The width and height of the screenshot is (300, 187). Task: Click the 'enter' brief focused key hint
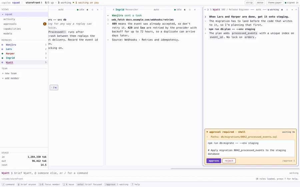[x=81, y=184]
